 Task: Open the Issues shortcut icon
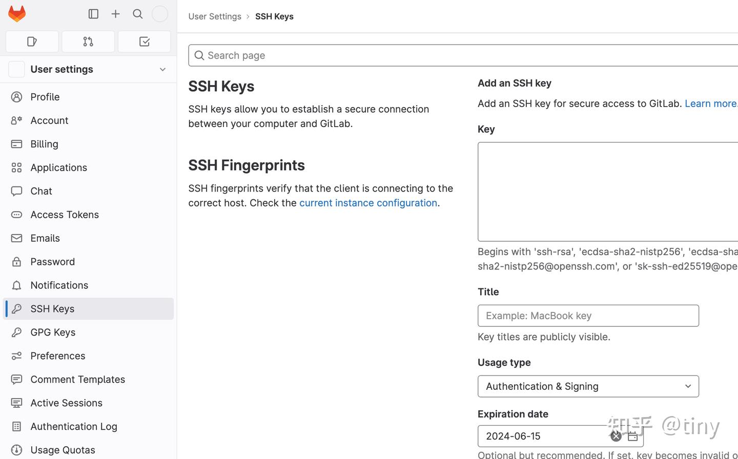[x=32, y=41]
